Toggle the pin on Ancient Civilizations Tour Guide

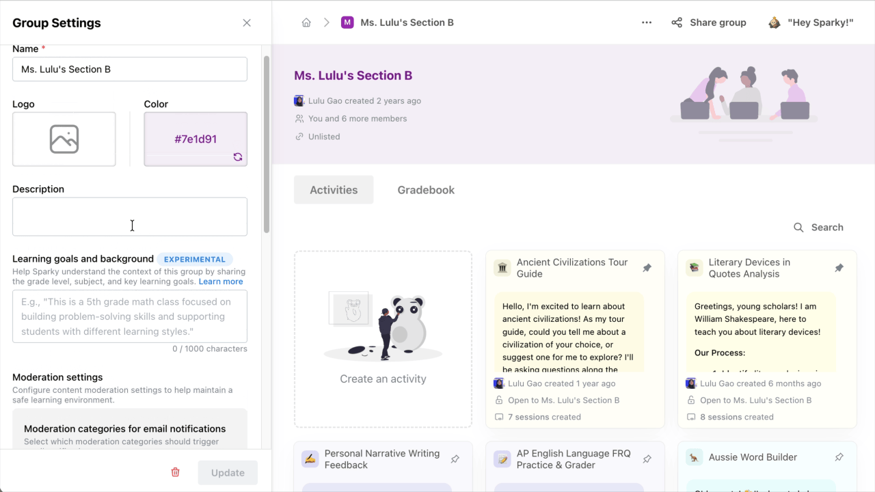point(647,268)
